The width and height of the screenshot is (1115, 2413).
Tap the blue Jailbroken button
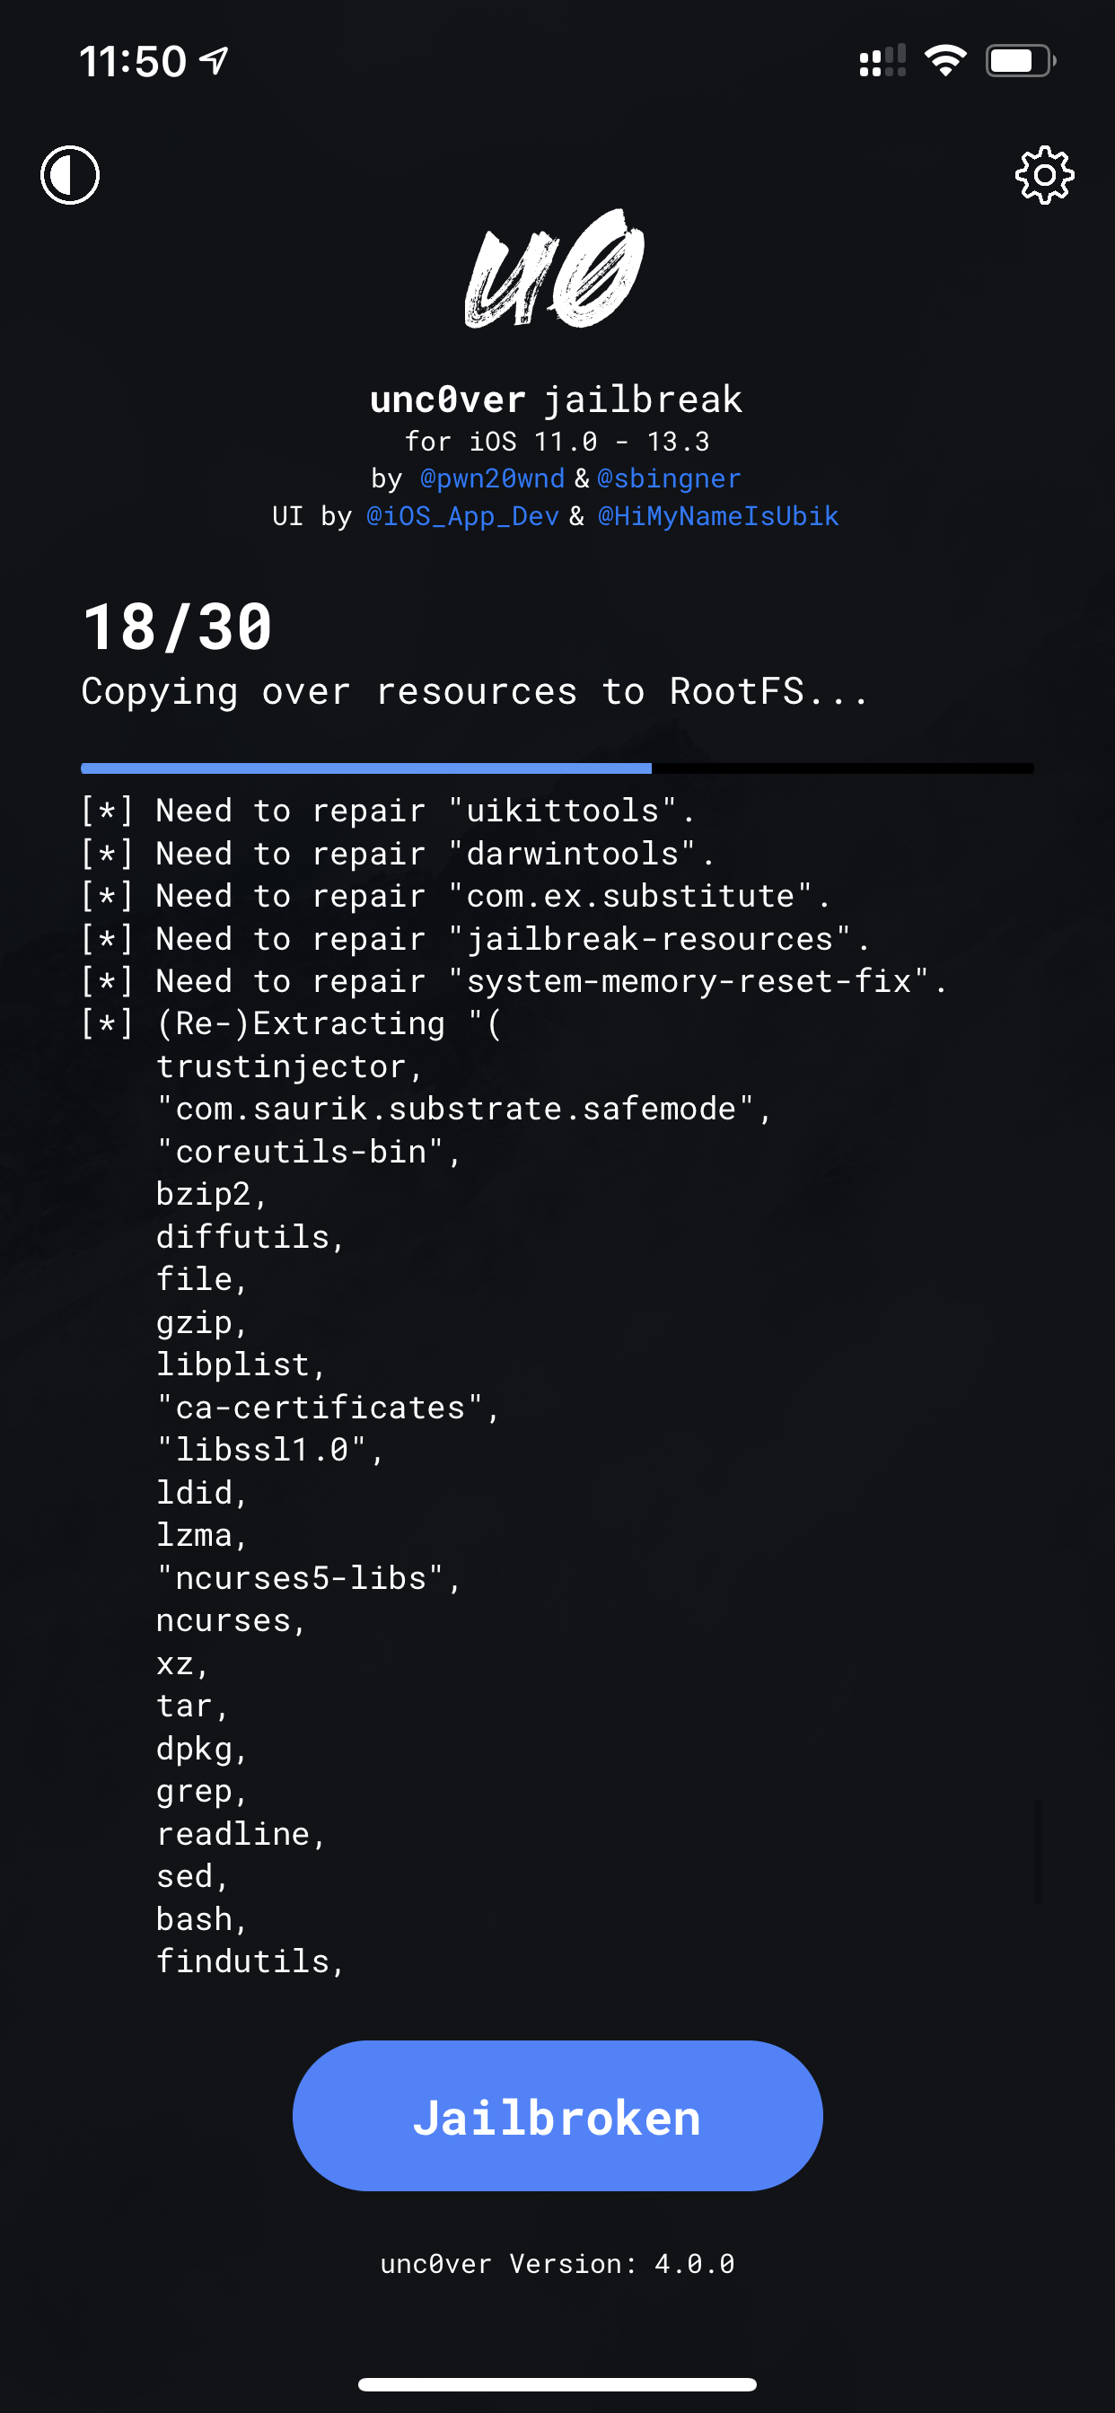point(557,2116)
